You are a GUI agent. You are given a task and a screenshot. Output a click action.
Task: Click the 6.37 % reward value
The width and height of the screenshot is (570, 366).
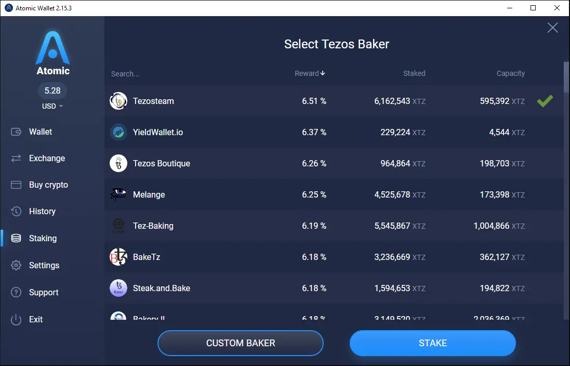click(314, 132)
